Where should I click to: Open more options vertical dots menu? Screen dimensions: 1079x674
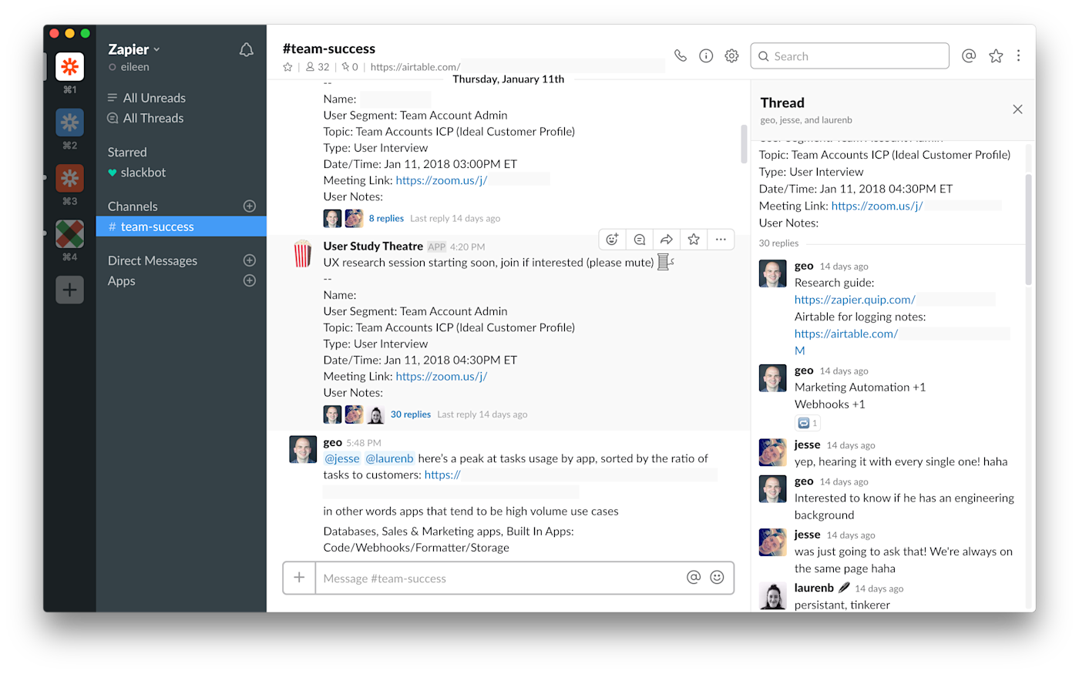(1019, 55)
